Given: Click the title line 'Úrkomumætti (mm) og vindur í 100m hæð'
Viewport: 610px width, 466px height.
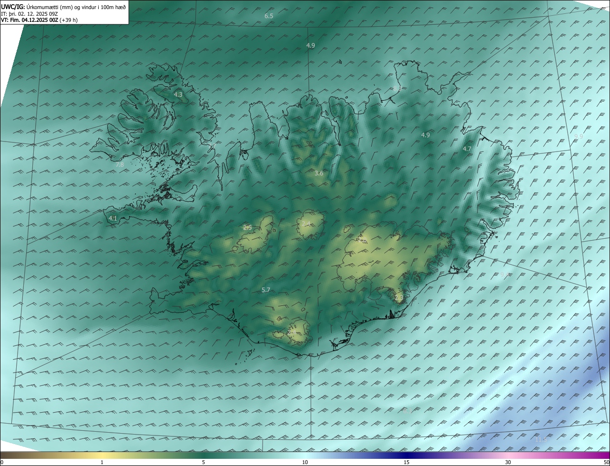Looking at the screenshot, I should pos(76,7).
